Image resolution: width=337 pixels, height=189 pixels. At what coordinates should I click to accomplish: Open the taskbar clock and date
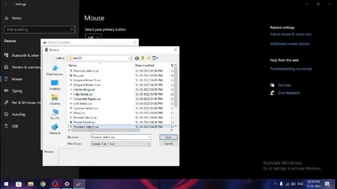click(x=314, y=184)
